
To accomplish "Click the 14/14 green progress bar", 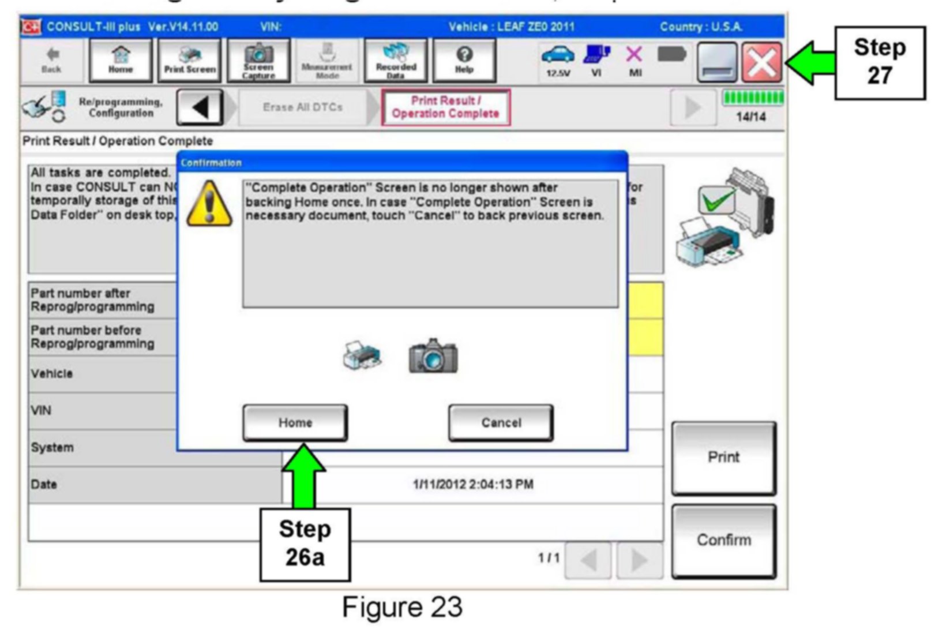I will 753,98.
